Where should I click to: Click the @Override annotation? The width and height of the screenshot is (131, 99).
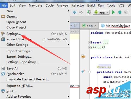tap(104, 67)
